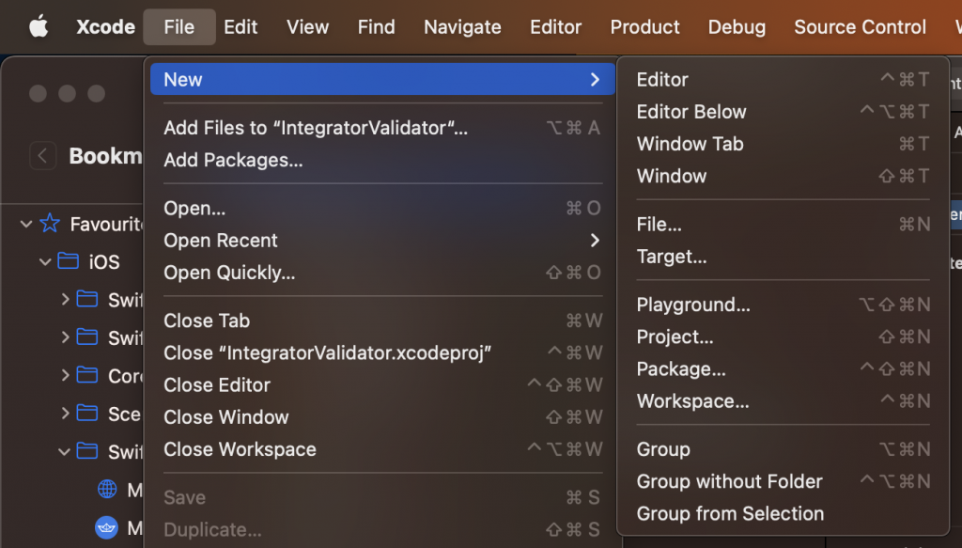Create a new Project…
Image resolution: width=962 pixels, height=548 pixels.
pos(783,337)
